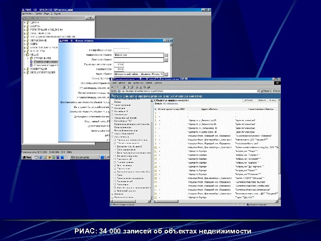Viewport: 321px width, 241px height.
Task: Click the browse button beside the object name field
Action: coord(166,55)
